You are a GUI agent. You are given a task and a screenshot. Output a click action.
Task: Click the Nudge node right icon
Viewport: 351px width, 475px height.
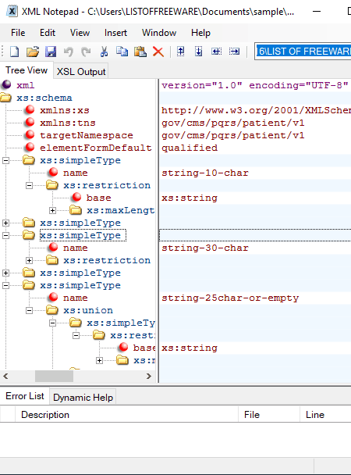[234, 52]
